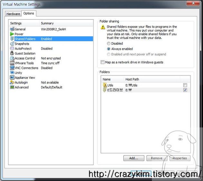Click the Access Control icon

[12, 58]
